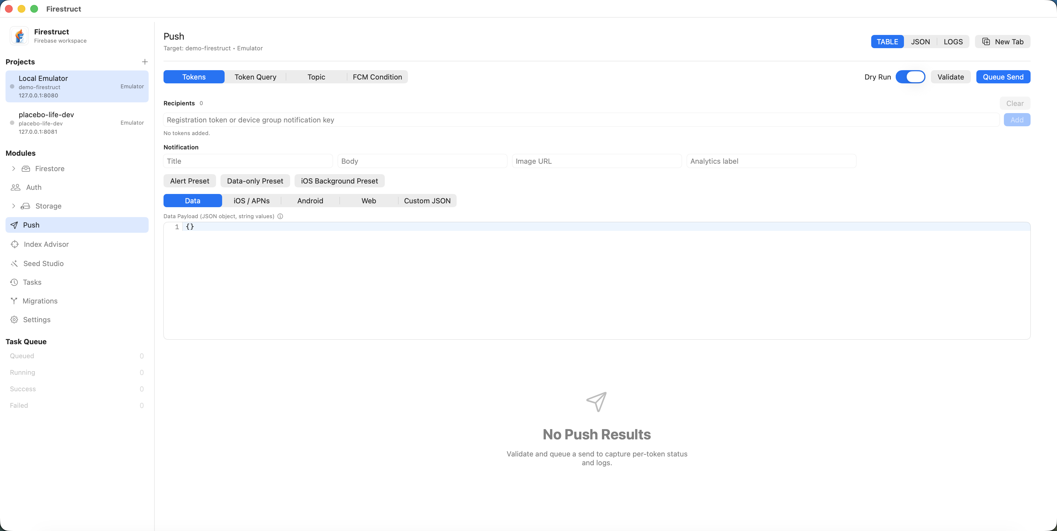Screen dimensions: 1057x531
Task: Queue Send the push message
Action: [x=1003, y=77]
